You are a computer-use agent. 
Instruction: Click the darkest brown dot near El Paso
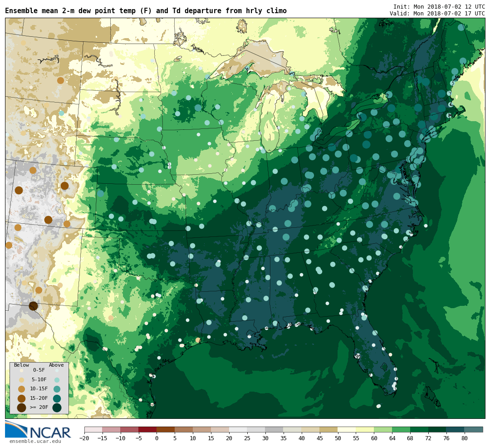coord(34,306)
